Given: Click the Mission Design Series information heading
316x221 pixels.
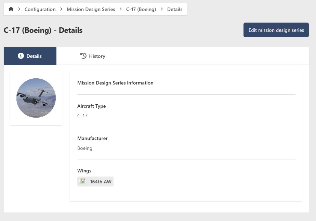Looking at the screenshot, I should click(115, 83).
